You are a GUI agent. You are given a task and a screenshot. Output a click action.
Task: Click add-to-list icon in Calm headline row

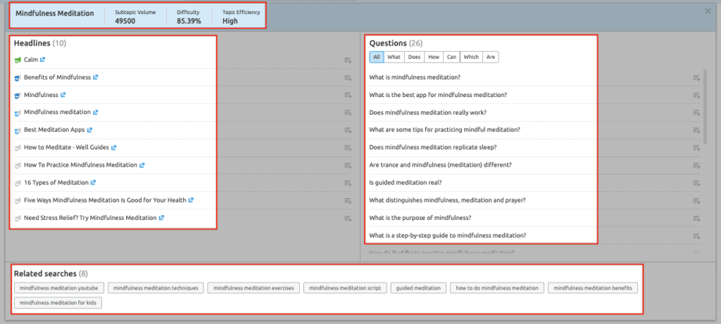point(348,60)
